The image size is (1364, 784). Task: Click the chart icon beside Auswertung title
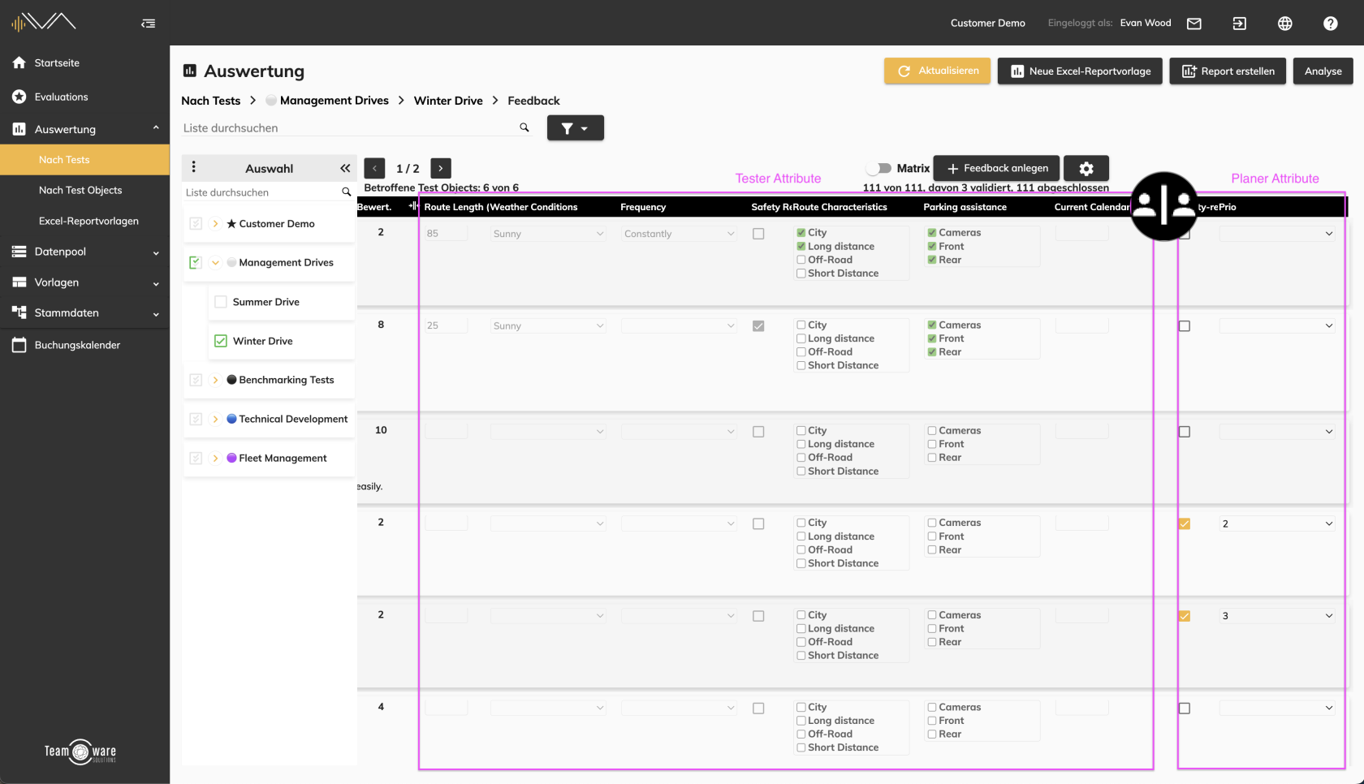click(190, 71)
